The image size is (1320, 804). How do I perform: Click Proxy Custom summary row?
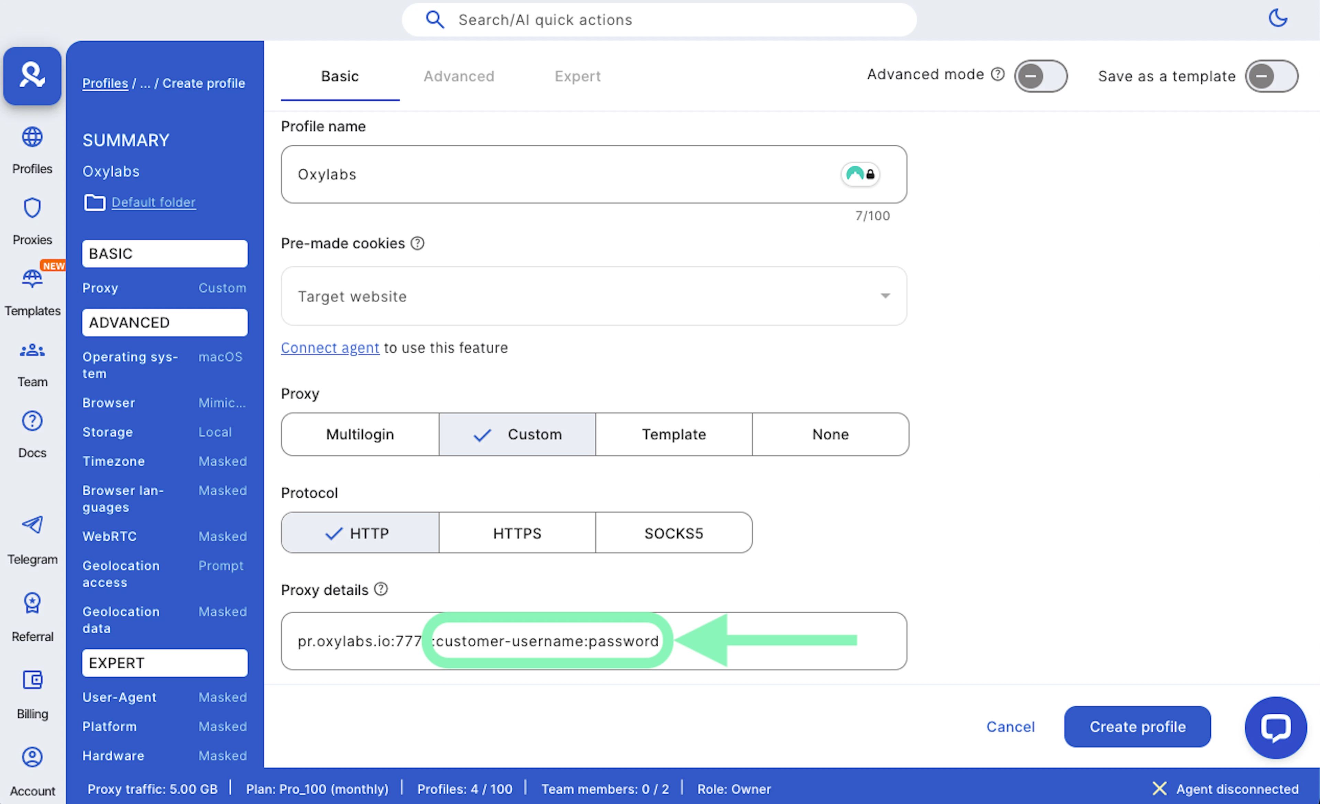[164, 288]
